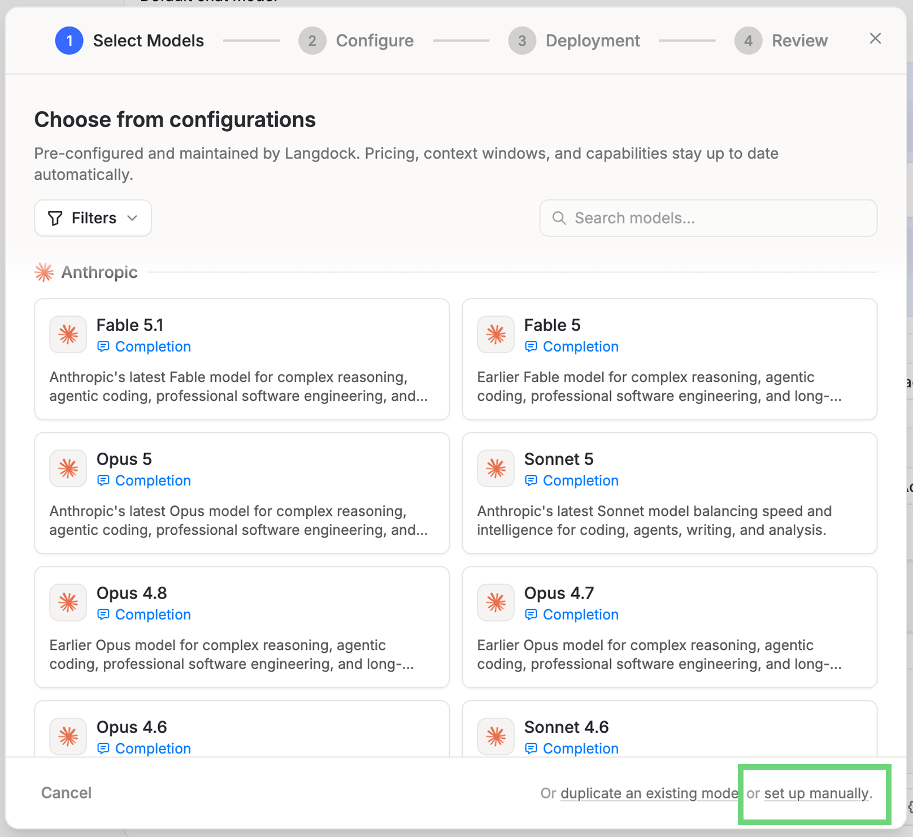Click the Completion label under Sonnet 5
This screenshot has height=837, width=913.
(x=581, y=480)
